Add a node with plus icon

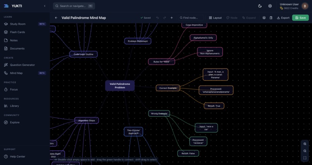[x=172, y=18]
